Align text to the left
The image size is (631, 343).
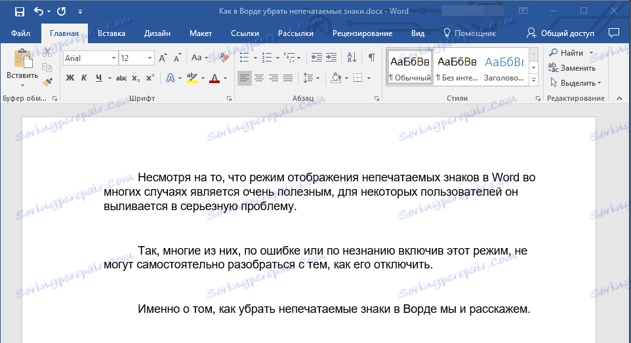(244, 78)
